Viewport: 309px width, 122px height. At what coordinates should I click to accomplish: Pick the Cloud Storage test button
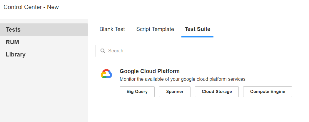click(217, 92)
